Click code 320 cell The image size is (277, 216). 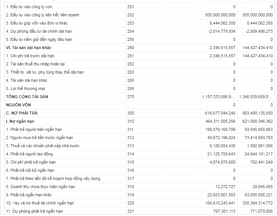click(144, 203)
